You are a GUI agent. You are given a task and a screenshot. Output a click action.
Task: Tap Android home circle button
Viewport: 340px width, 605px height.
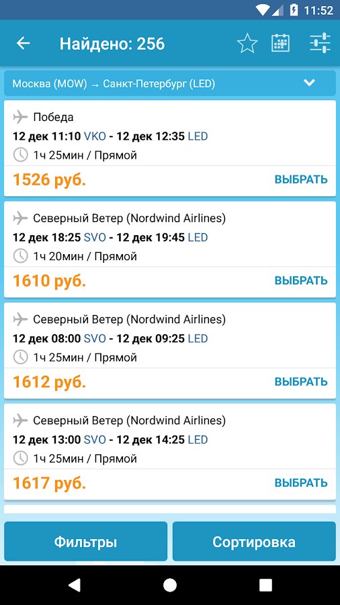pyautogui.click(x=169, y=585)
